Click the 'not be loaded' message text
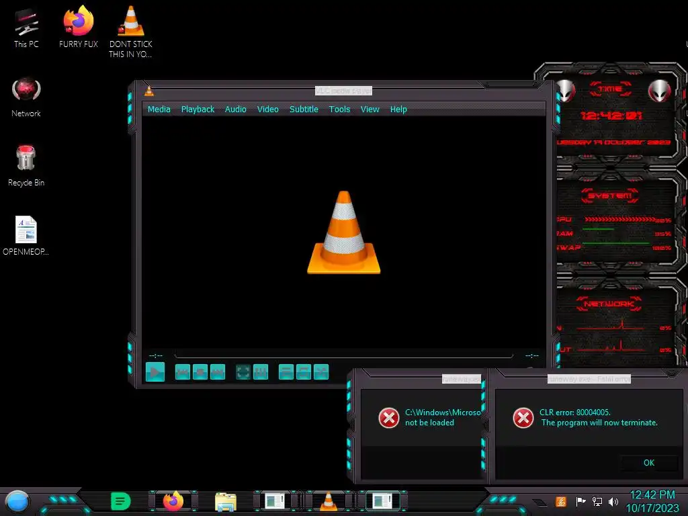 point(429,423)
